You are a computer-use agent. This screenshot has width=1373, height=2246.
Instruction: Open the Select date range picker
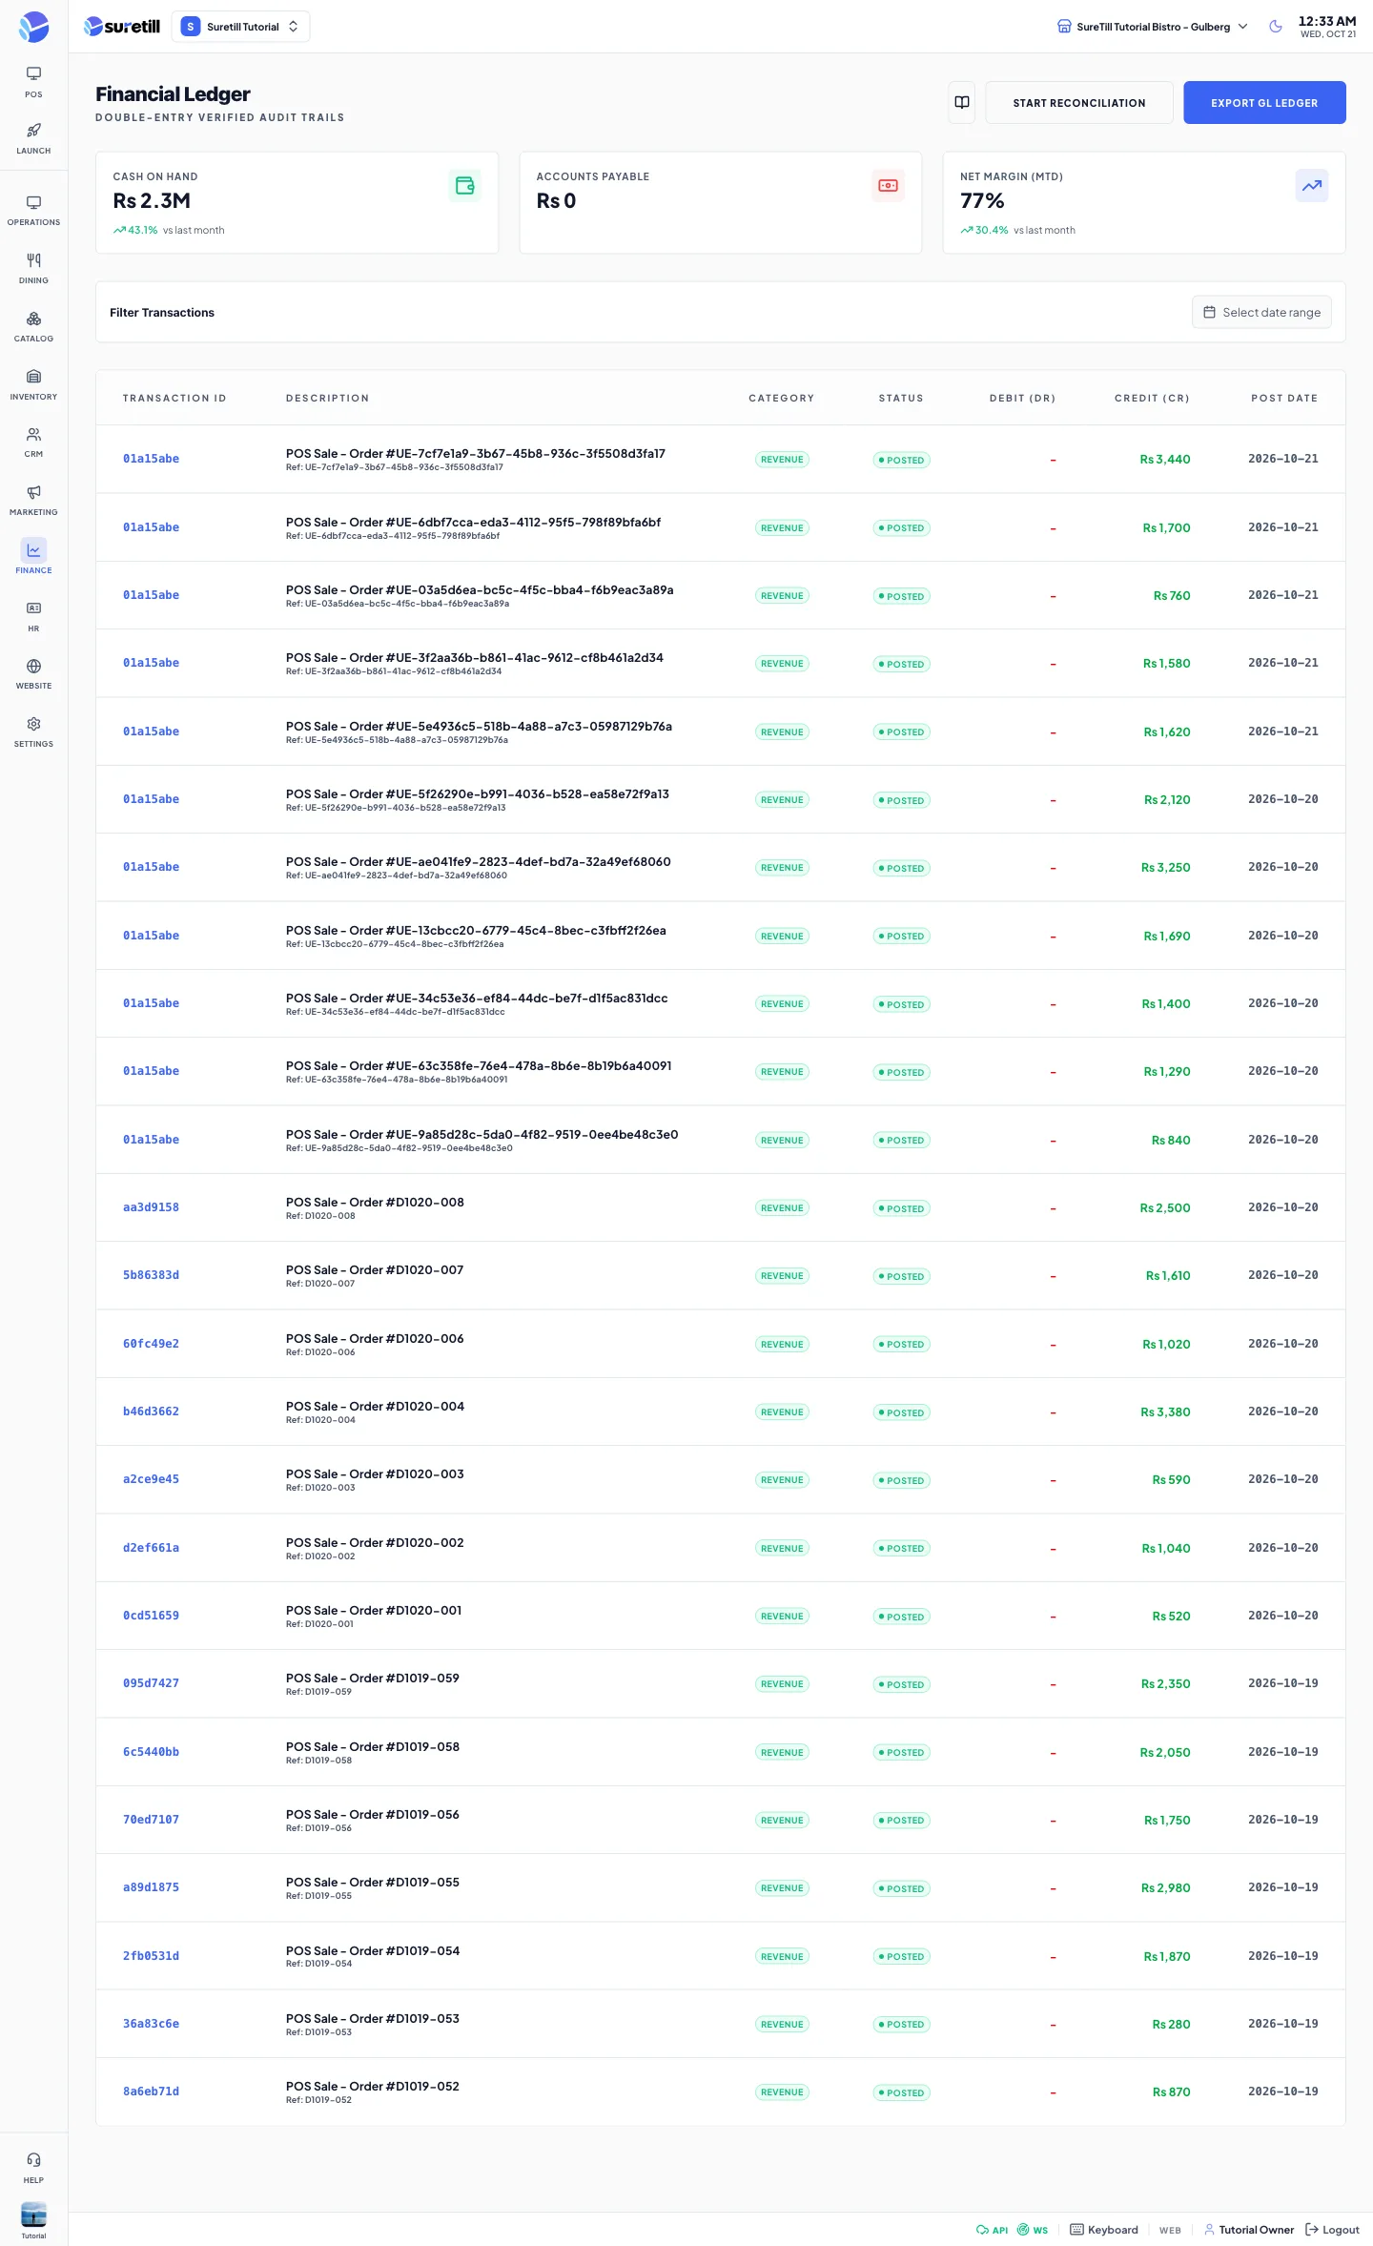[x=1261, y=312]
